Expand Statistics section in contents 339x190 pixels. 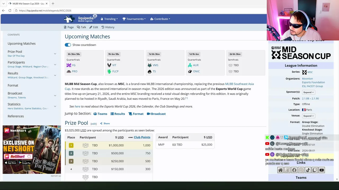click(x=55, y=106)
